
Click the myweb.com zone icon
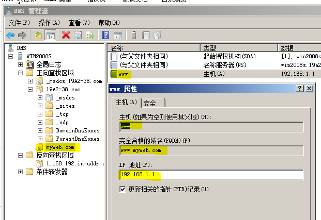point(39,147)
